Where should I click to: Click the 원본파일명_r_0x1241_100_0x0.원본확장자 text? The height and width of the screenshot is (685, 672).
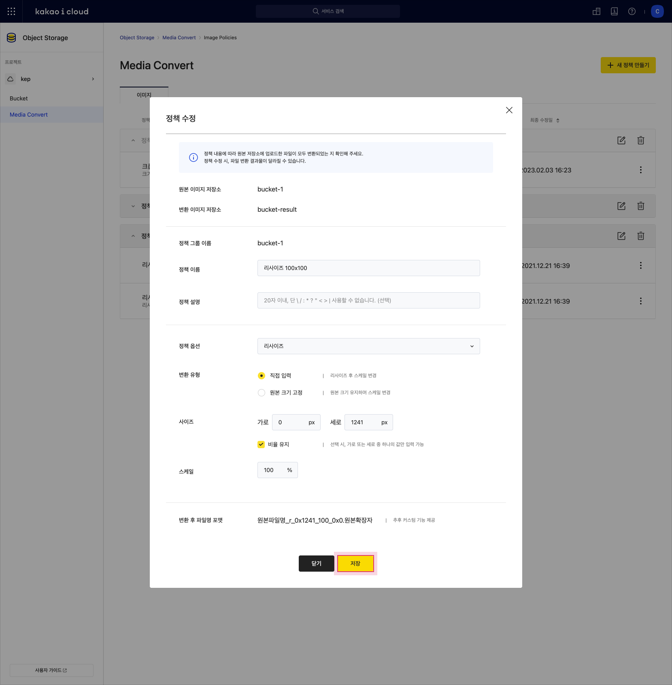click(x=315, y=520)
